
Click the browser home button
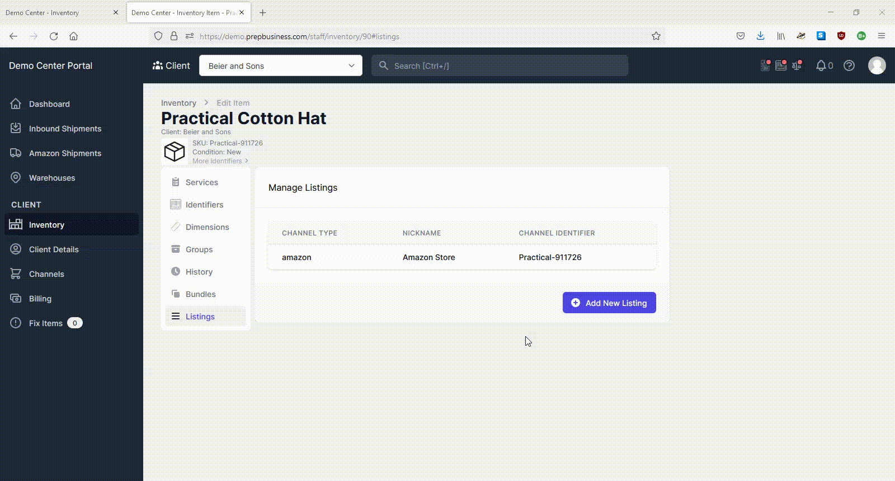pos(73,36)
